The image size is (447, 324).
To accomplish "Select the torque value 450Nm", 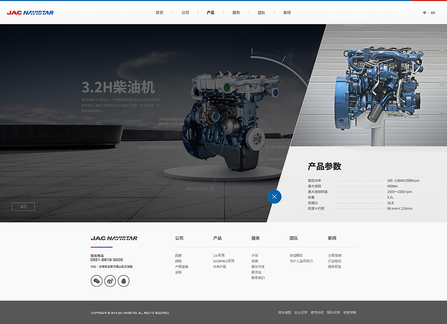I will [393, 186].
